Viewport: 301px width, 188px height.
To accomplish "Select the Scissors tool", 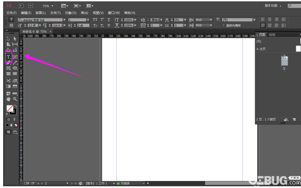I will (8, 81).
